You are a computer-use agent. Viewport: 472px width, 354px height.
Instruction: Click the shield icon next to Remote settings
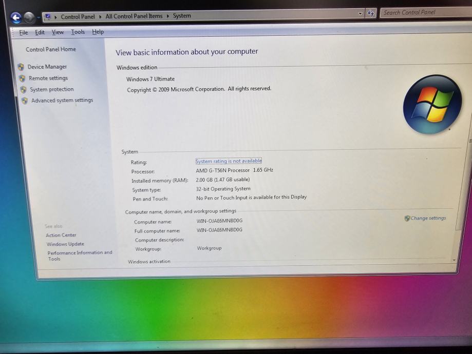pos(22,78)
